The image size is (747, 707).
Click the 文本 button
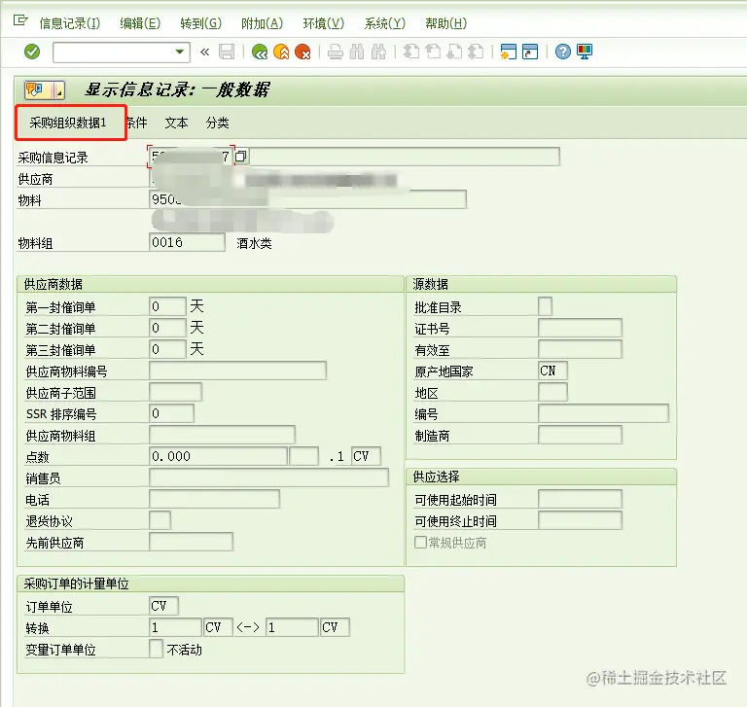176,123
